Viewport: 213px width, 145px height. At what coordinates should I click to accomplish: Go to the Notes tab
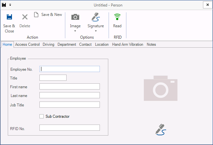(151, 44)
